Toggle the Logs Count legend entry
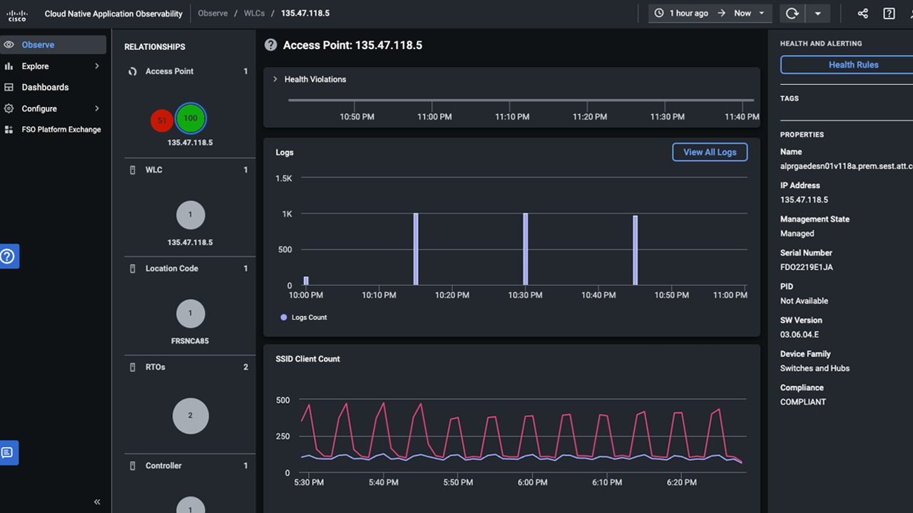Image resolution: width=913 pixels, height=513 pixels. [302, 317]
